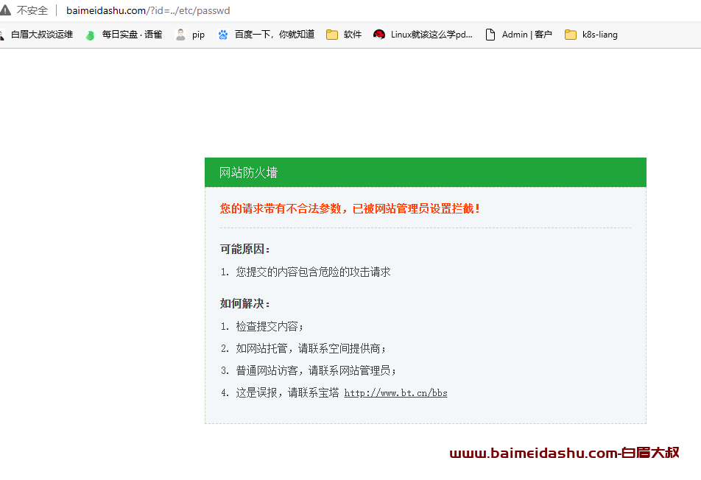Click the 这是误报，请联系宝塔 text
Viewport: 701px width, 480px height.
coord(287,393)
